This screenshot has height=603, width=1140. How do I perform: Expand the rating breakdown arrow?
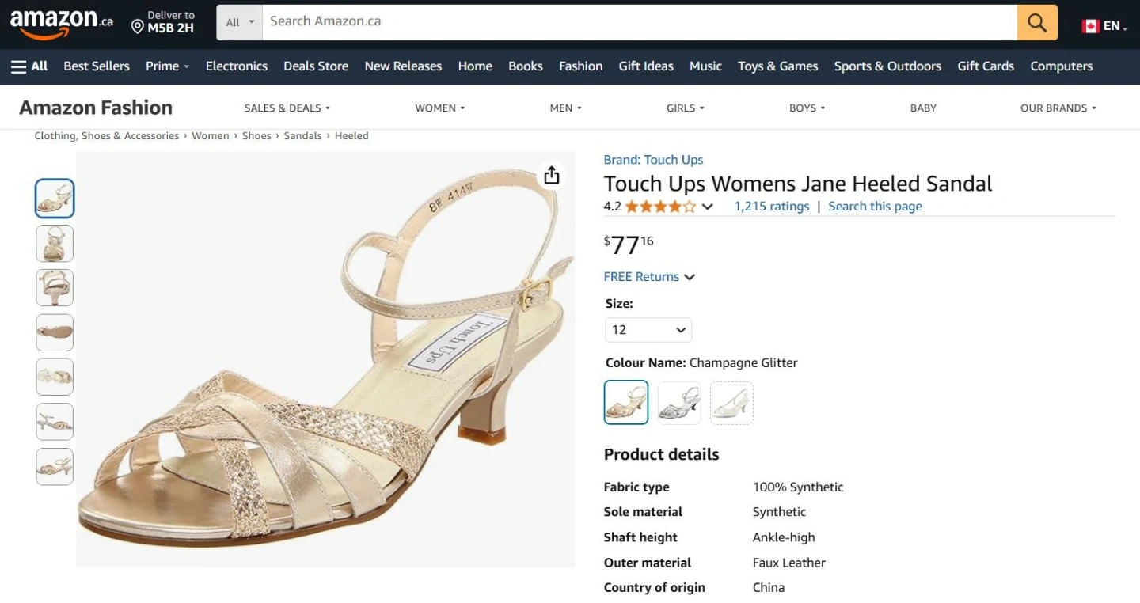click(708, 207)
